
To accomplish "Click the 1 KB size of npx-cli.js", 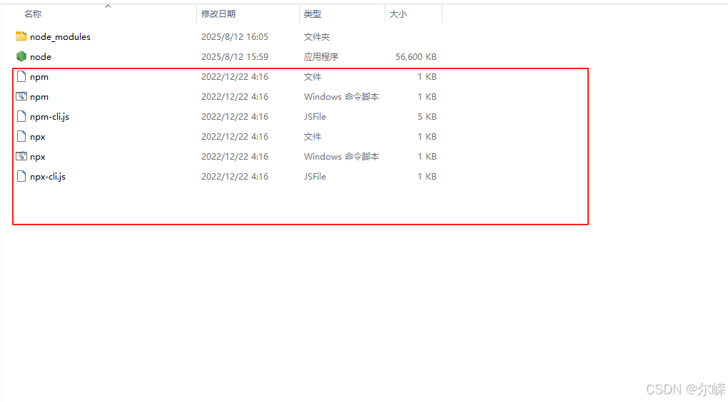I will pos(427,176).
